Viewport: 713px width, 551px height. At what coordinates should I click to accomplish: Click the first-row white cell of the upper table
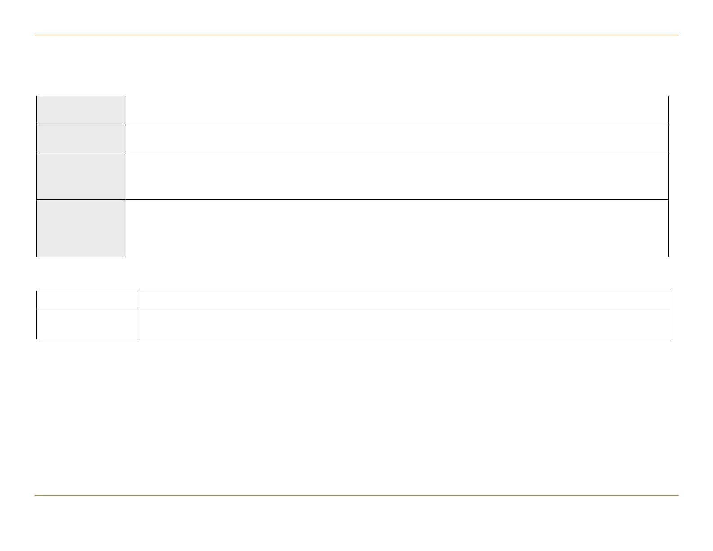point(397,110)
